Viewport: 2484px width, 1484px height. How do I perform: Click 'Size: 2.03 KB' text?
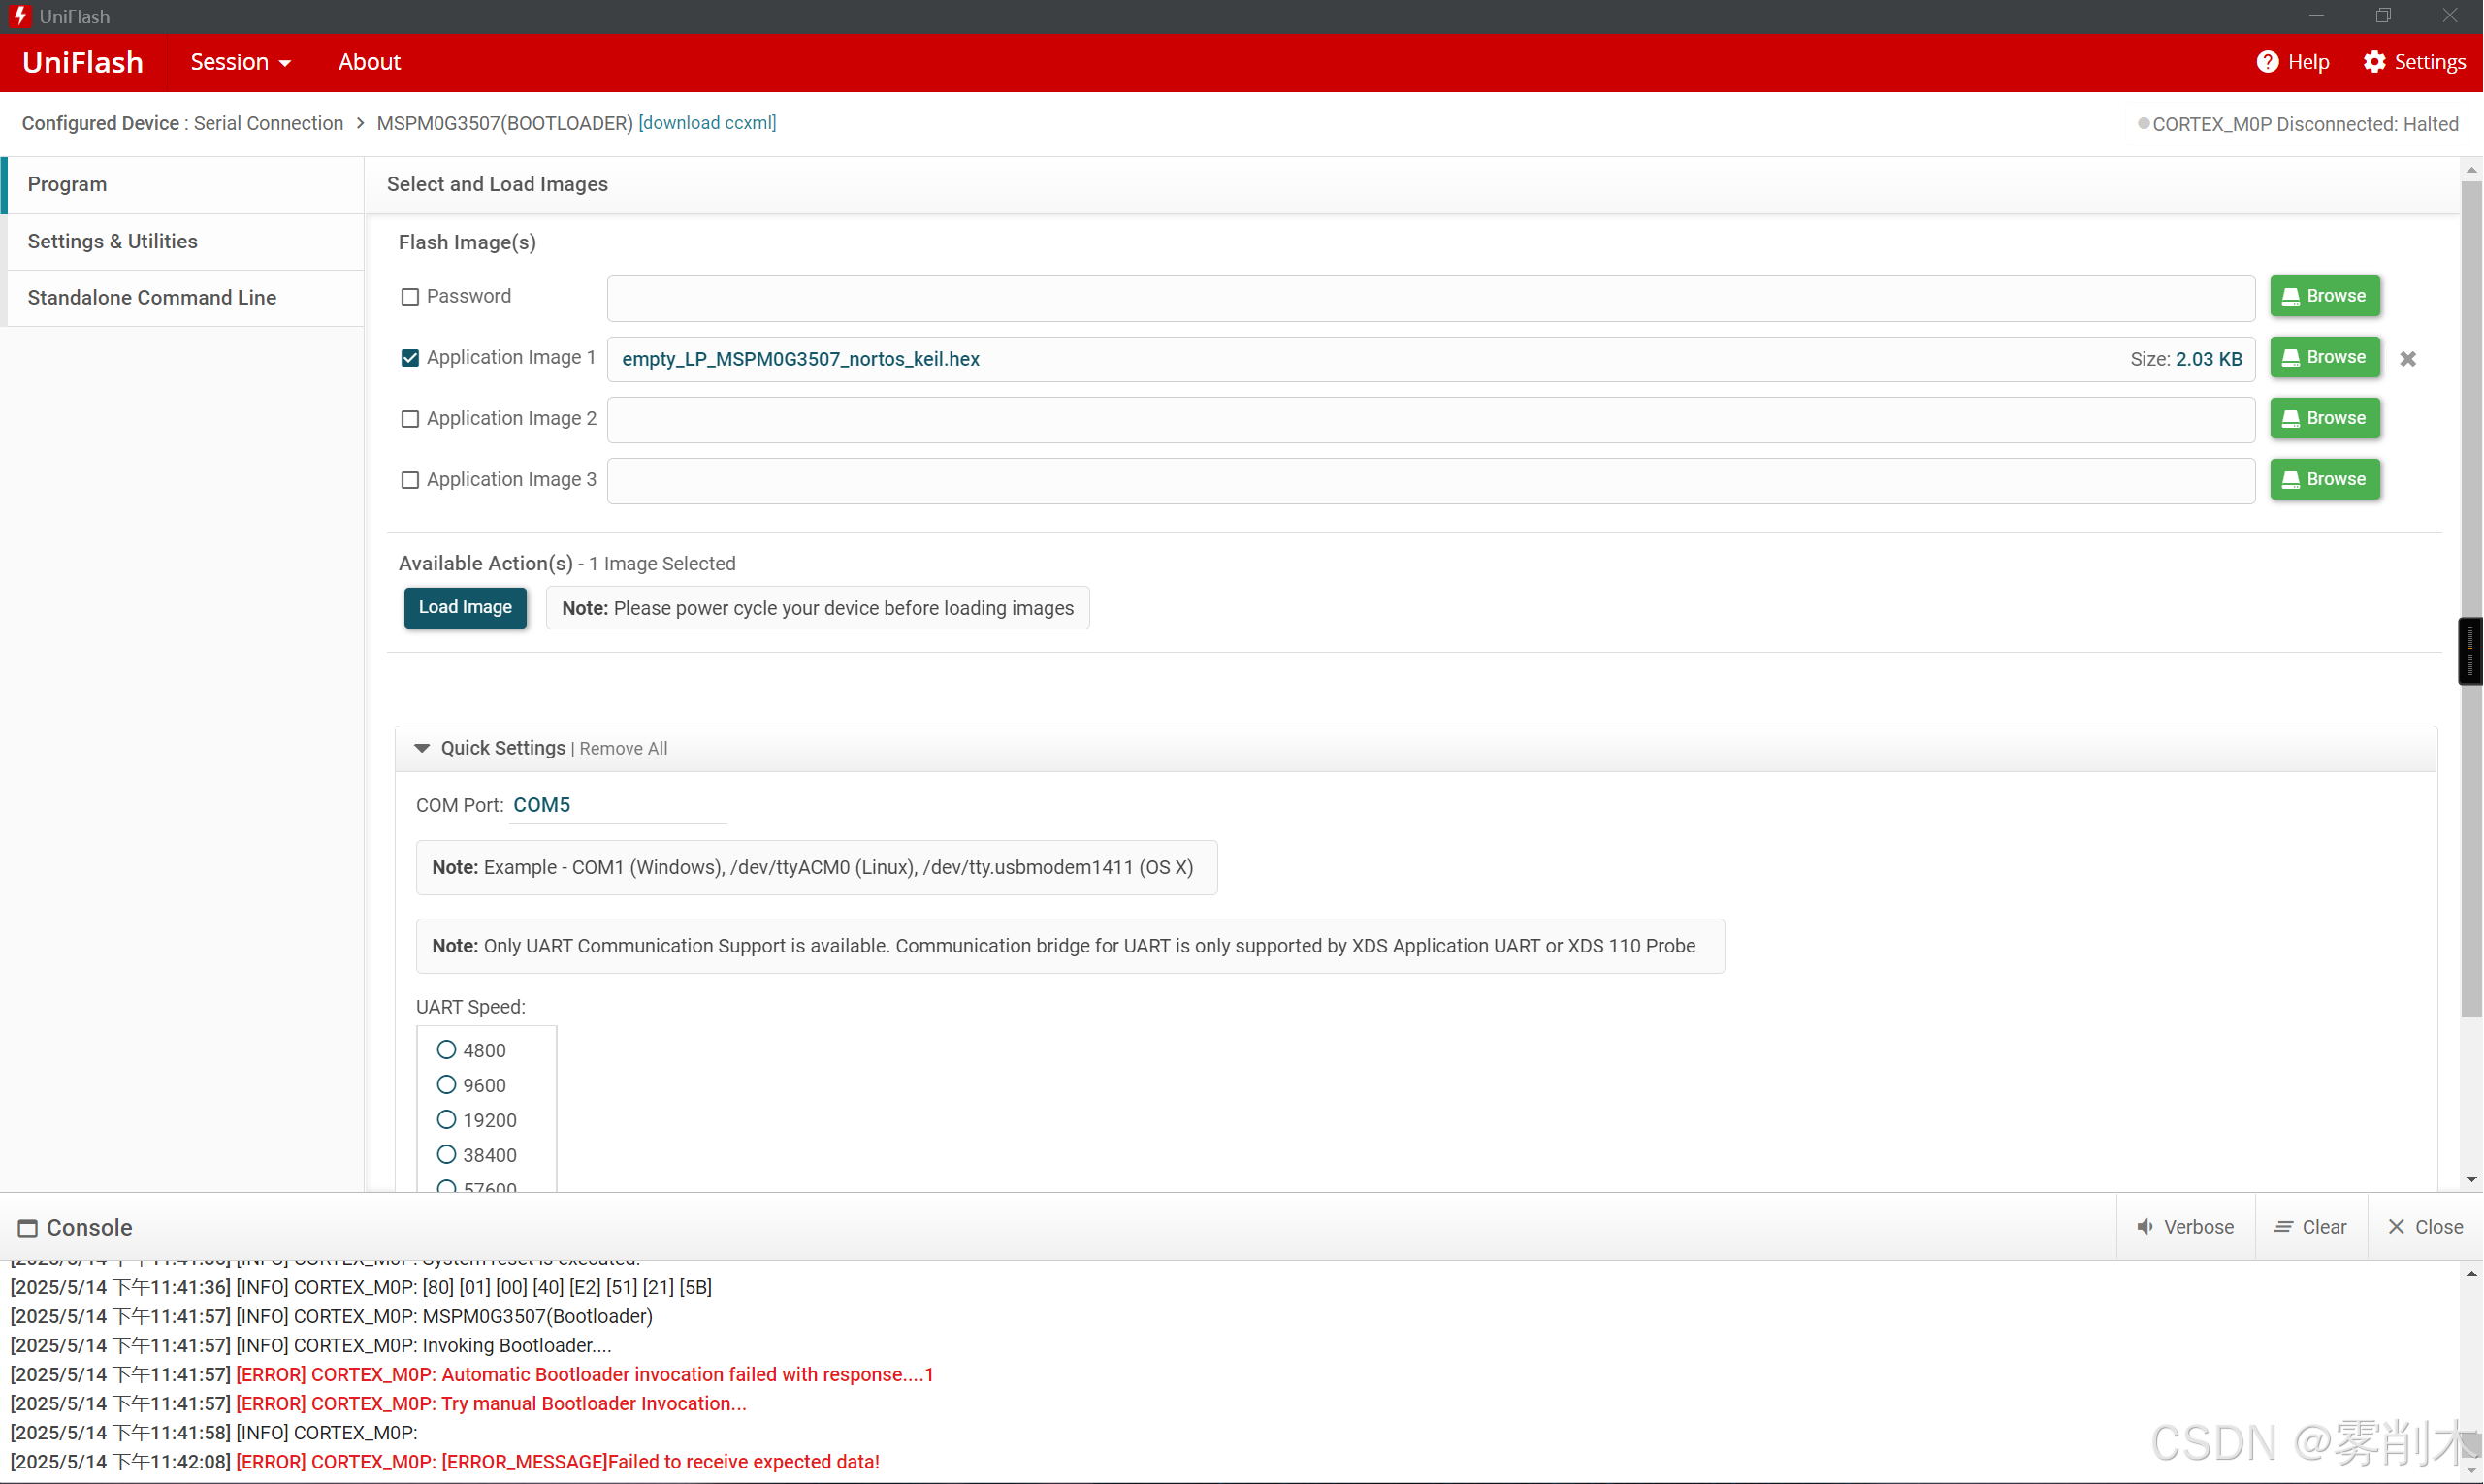[2186, 359]
